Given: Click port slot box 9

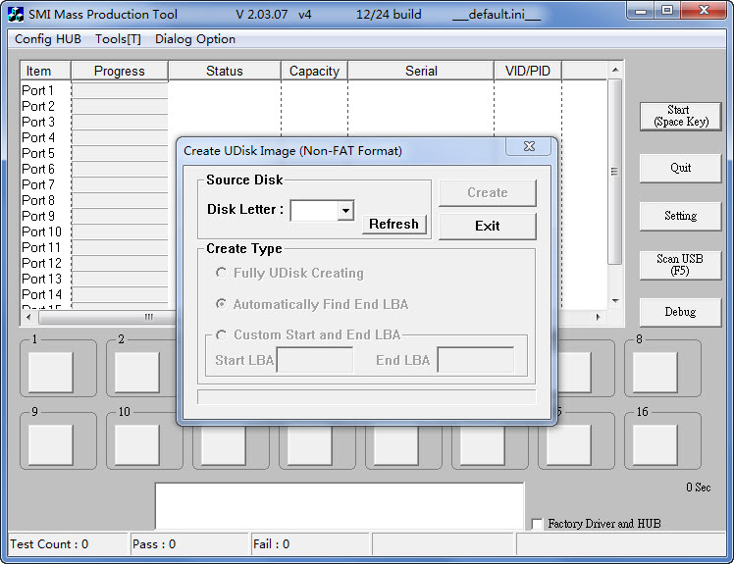Looking at the screenshot, I should tap(51, 444).
